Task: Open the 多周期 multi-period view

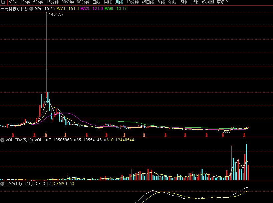Action: click(208, 2)
